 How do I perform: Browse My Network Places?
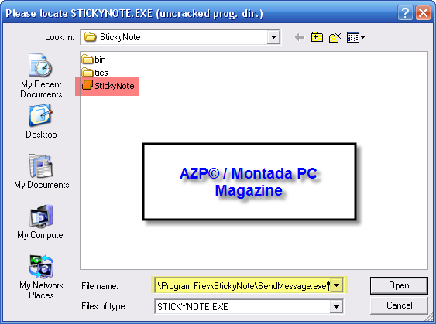41,277
